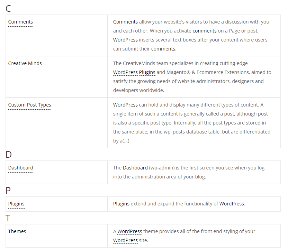Image resolution: width=297 pixels, height=249 pixels.
Task: Click Comments link starting the first description
Action: point(125,22)
